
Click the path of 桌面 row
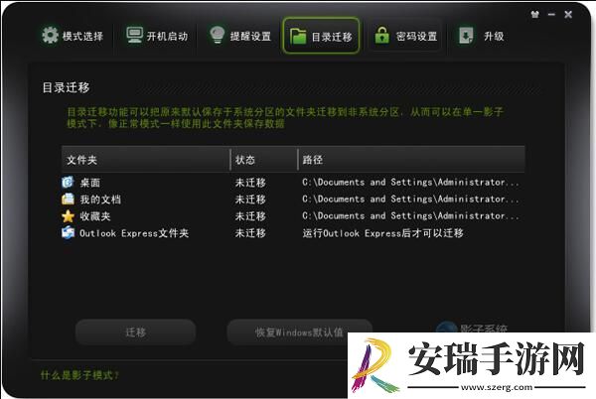(x=410, y=183)
